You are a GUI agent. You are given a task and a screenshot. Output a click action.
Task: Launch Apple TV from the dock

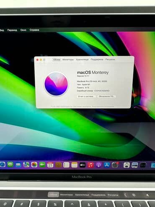pos(83,165)
